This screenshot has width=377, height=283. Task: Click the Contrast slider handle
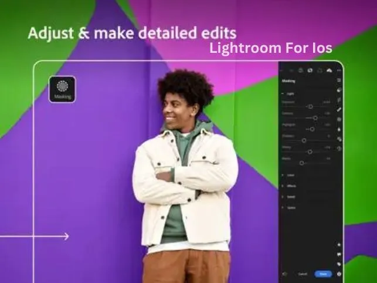click(315, 118)
